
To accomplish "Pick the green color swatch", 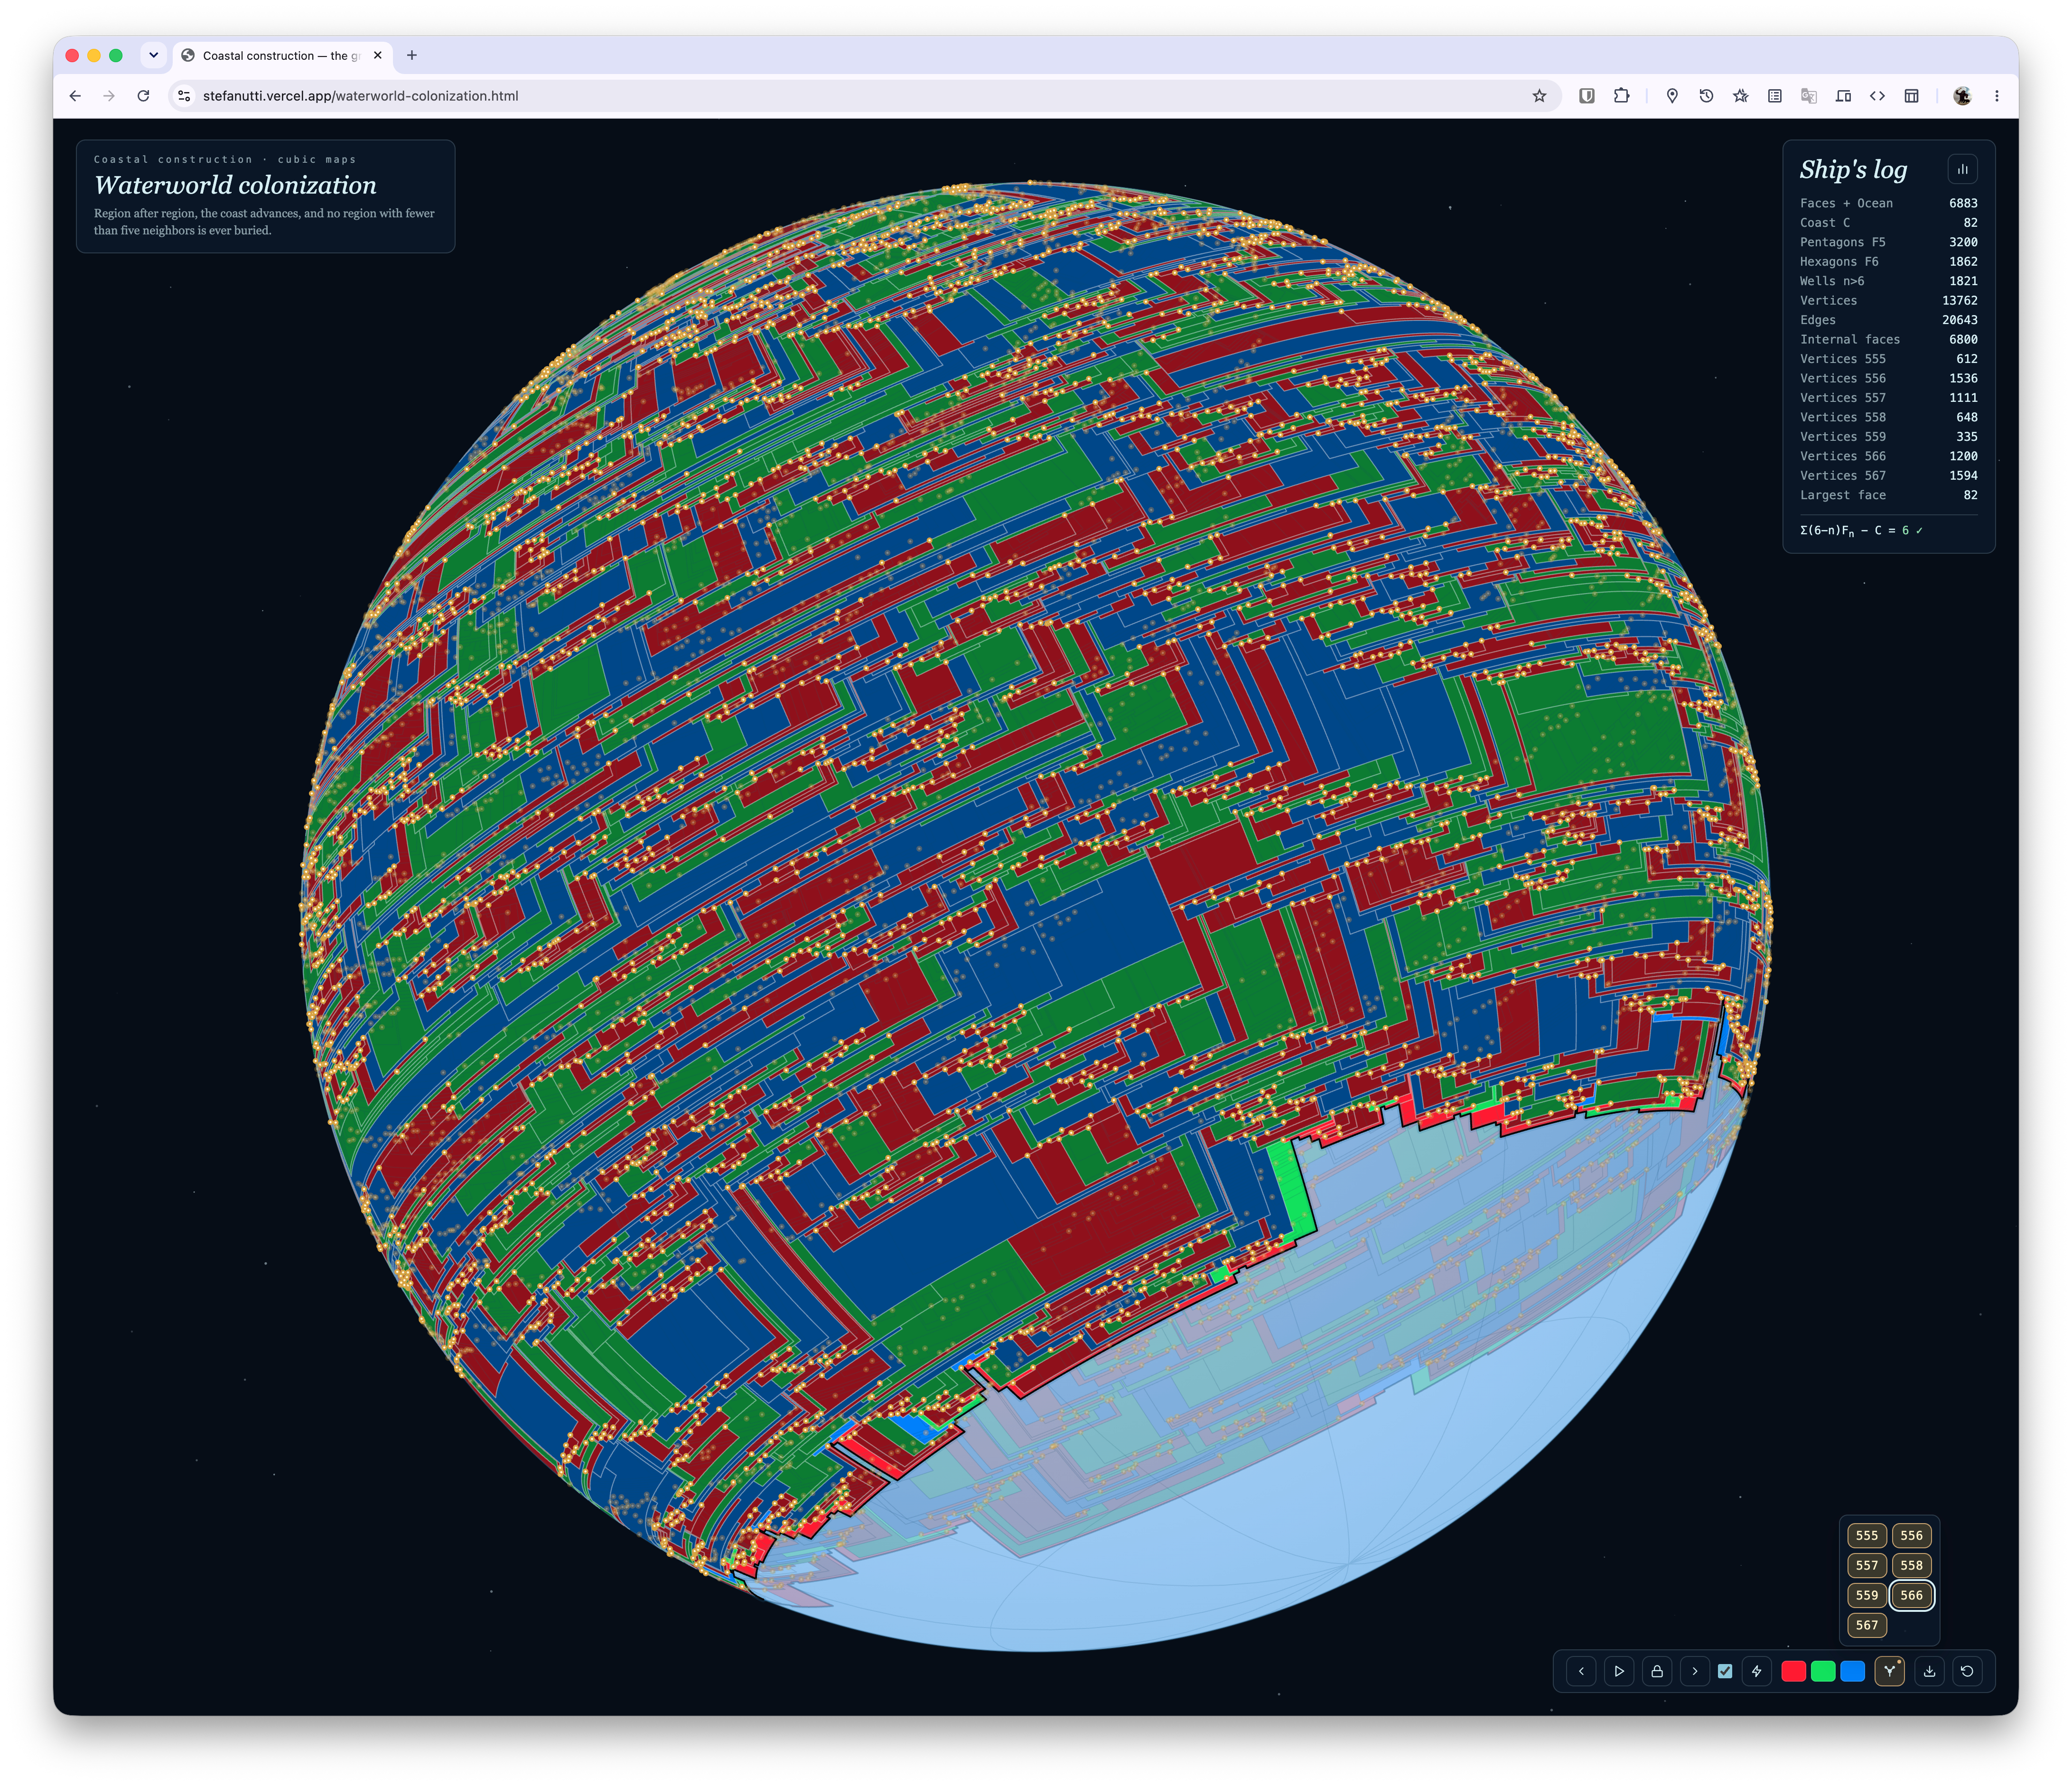I will [x=1823, y=1671].
